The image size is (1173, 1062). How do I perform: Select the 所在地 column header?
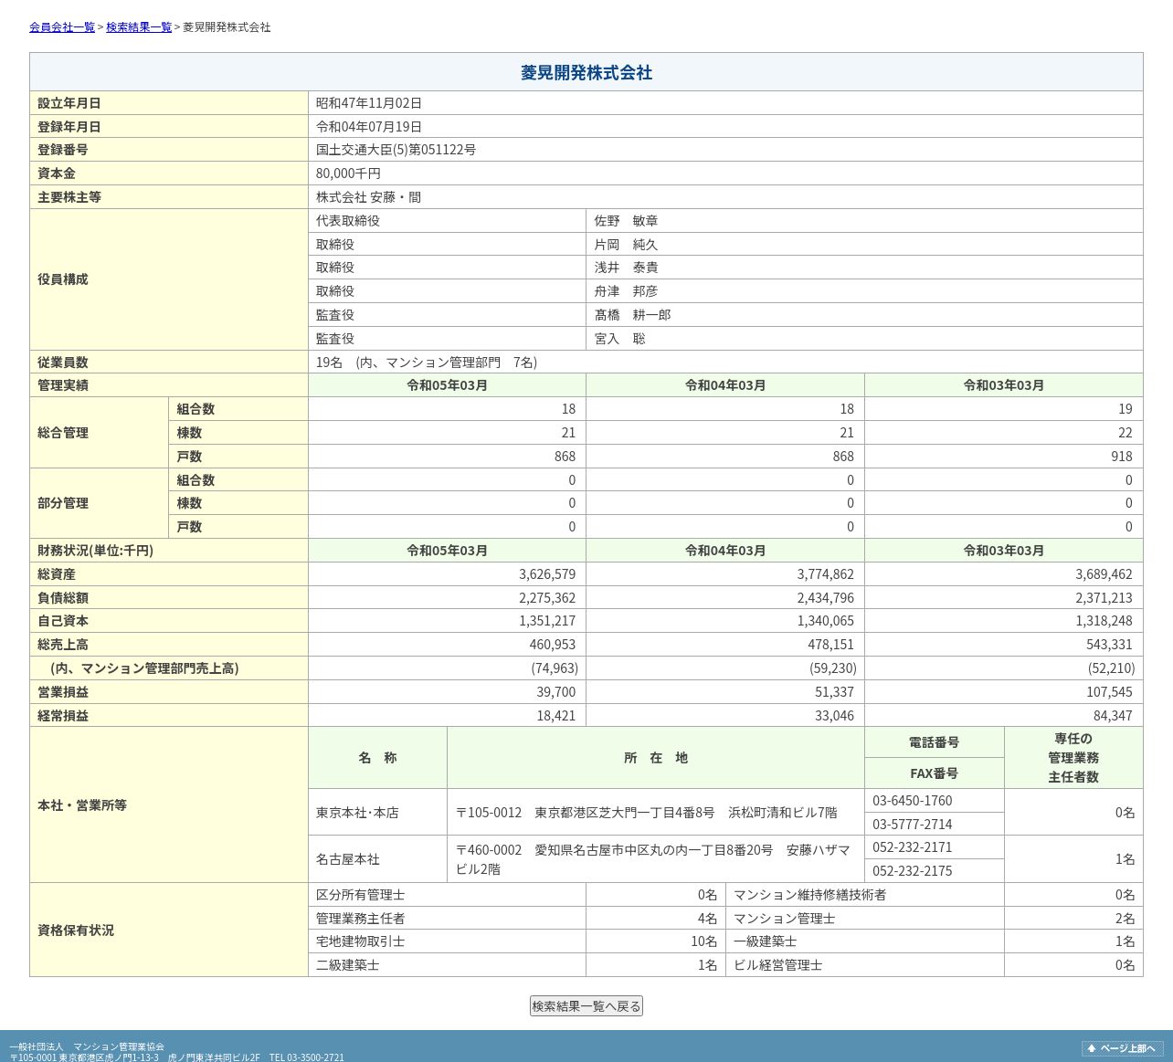point(656,758)
